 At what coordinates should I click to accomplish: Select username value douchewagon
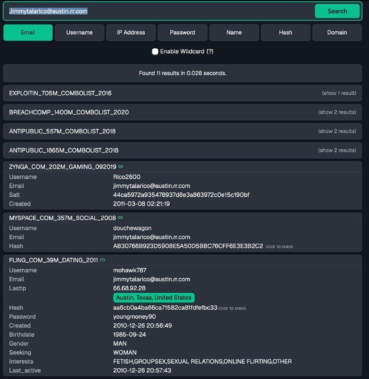click(132, 228)
